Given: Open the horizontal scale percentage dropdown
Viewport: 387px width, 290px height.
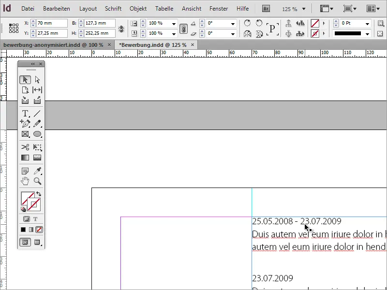Looking at the screenshot, I should pos(174,24).
